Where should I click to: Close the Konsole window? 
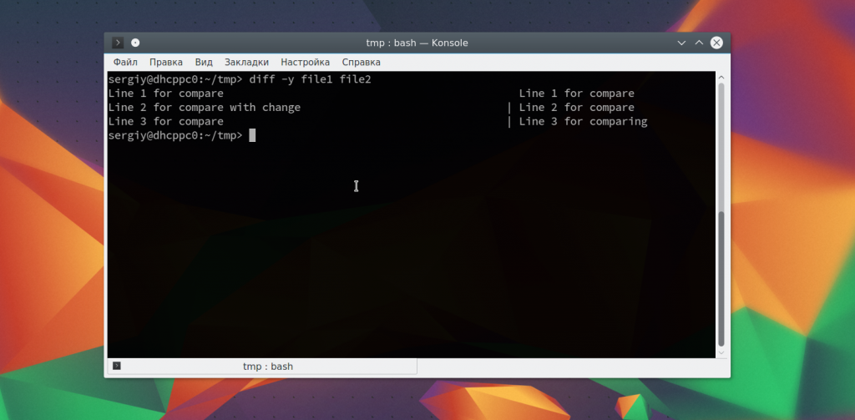click(716, 43)
